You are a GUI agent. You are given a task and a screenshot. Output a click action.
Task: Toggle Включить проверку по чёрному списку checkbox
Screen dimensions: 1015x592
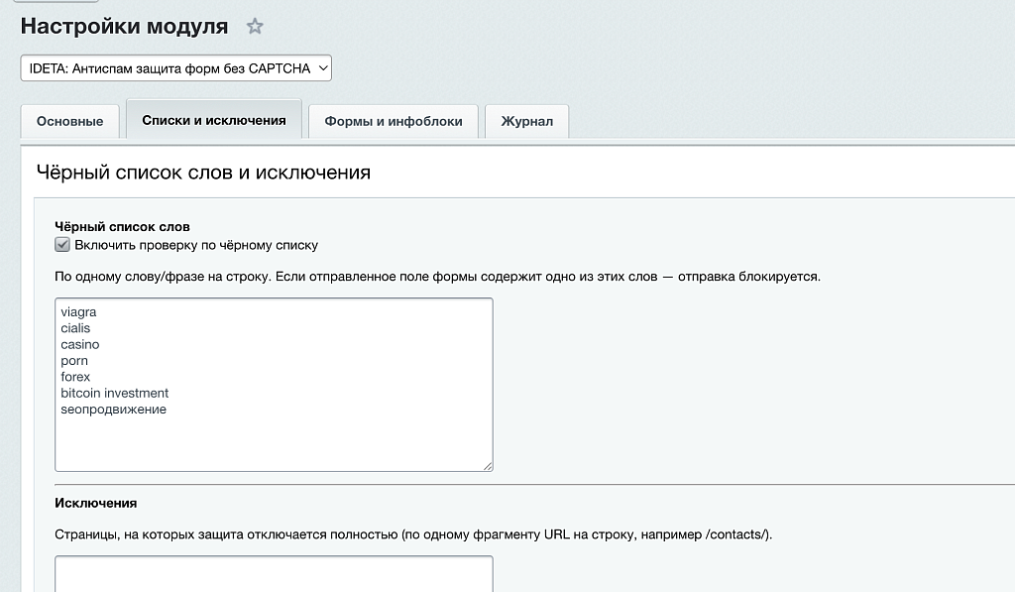click(62, 245)
